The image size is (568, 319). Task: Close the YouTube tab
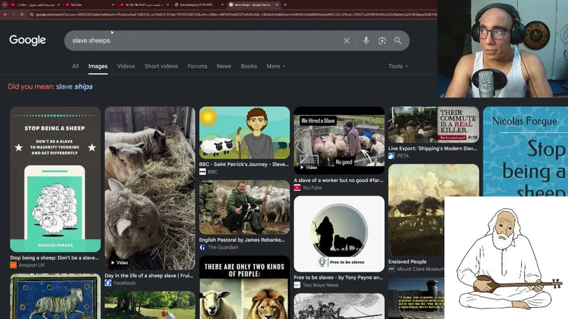113,5
